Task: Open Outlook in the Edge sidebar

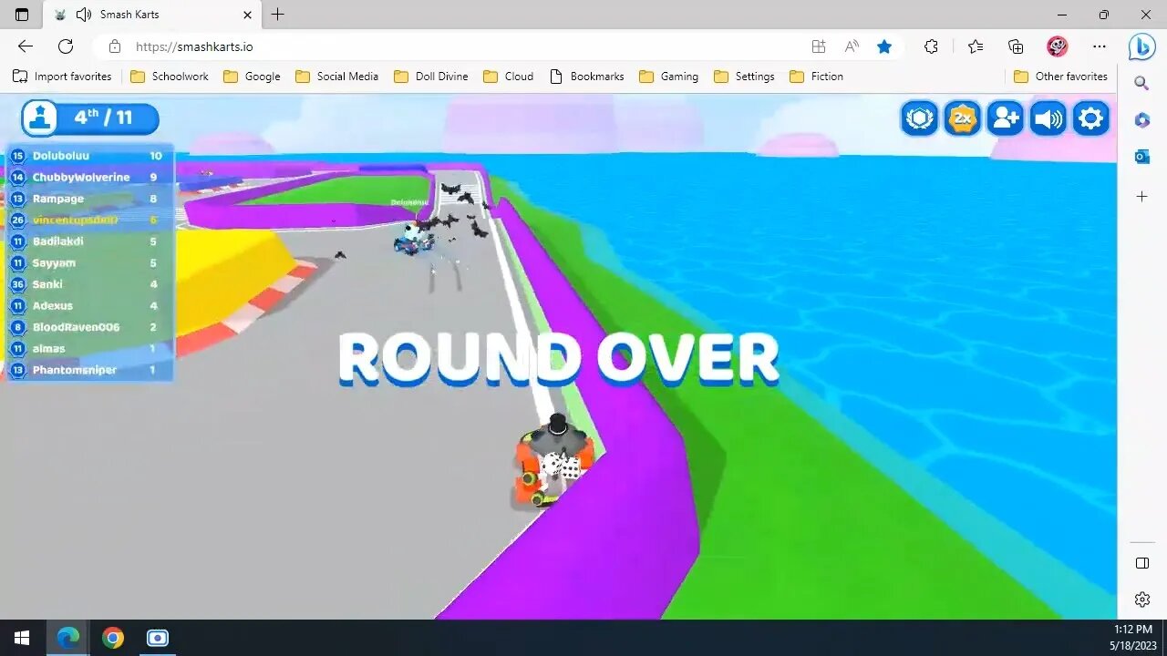Action: click(1142, 157)
